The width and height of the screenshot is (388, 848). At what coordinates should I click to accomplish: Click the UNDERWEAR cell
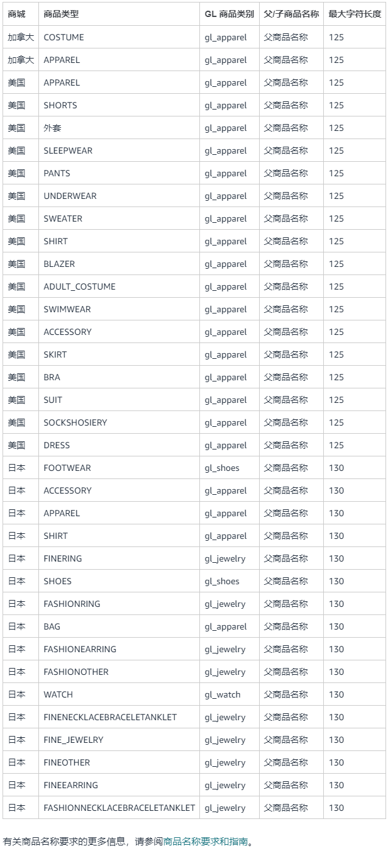[x=70, y=196]
